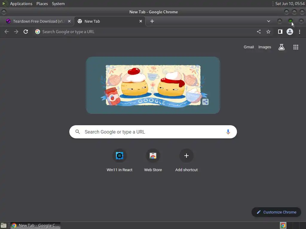Click the Google icon in address bar

(37, 32)
